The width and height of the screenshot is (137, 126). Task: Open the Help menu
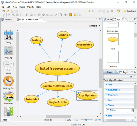(x=38, y=7)
